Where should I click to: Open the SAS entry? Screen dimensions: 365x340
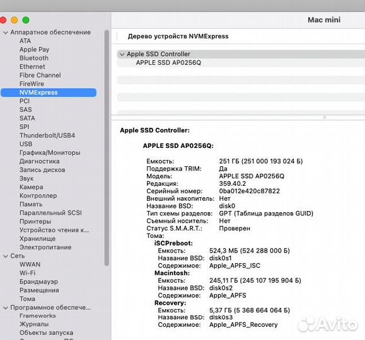coord(26,110)
